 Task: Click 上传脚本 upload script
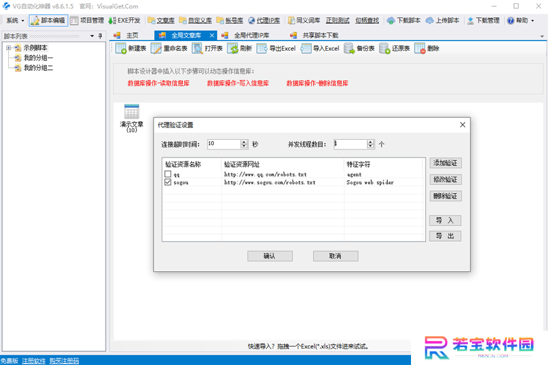(442, 21)
